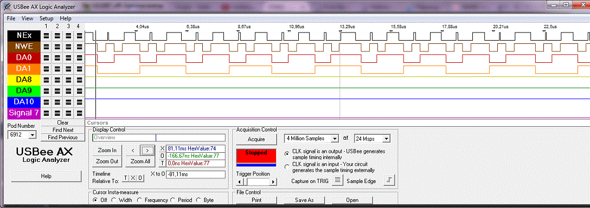
Task: Toggle the Sample Edge icon button
Action: point(389,180)
